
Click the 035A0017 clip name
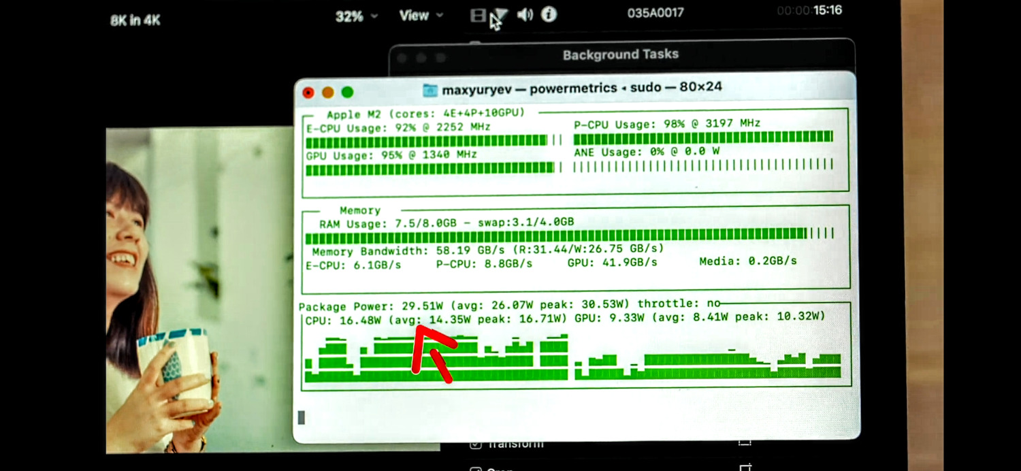(655, 13)
